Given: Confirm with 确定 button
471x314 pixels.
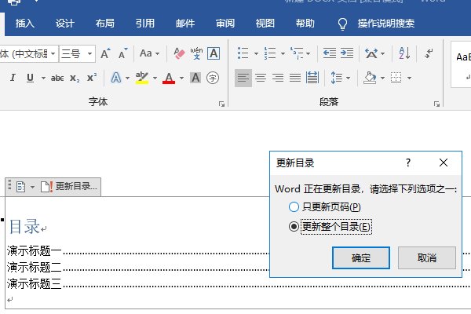Looking at the screenshot, I should (361, 257).
